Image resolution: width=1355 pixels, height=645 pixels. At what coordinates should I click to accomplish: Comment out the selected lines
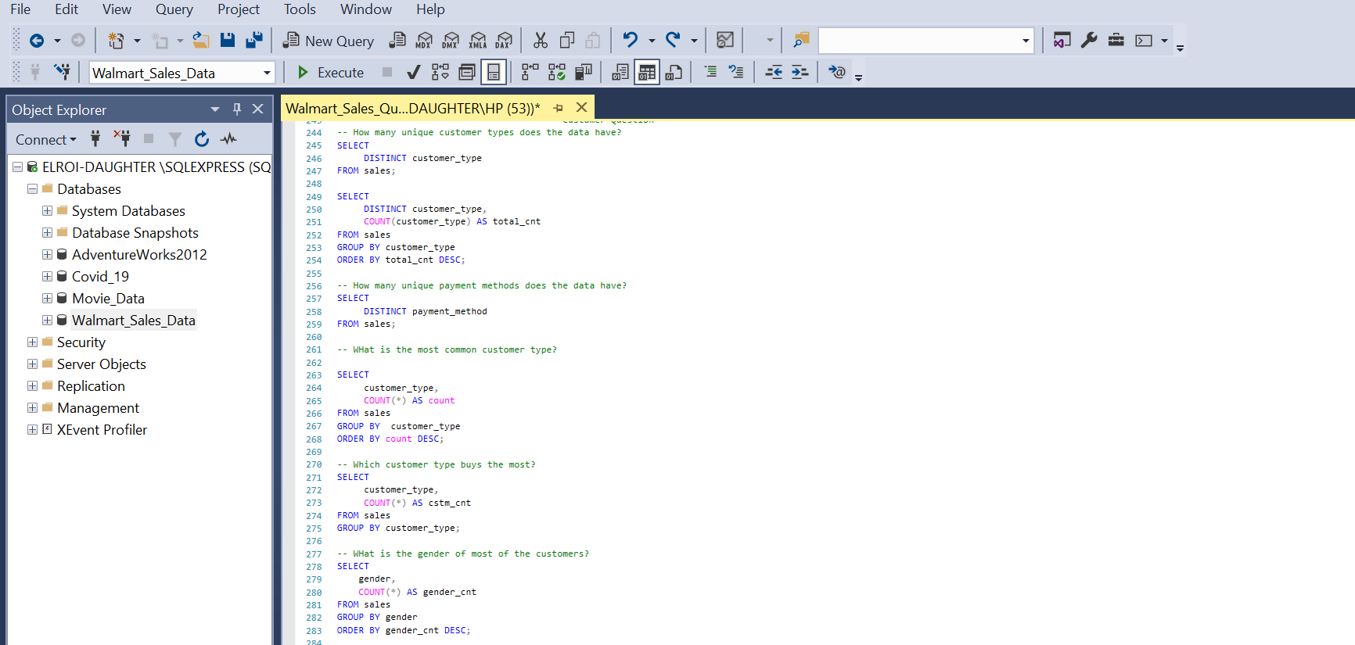(x=710, y=73)
